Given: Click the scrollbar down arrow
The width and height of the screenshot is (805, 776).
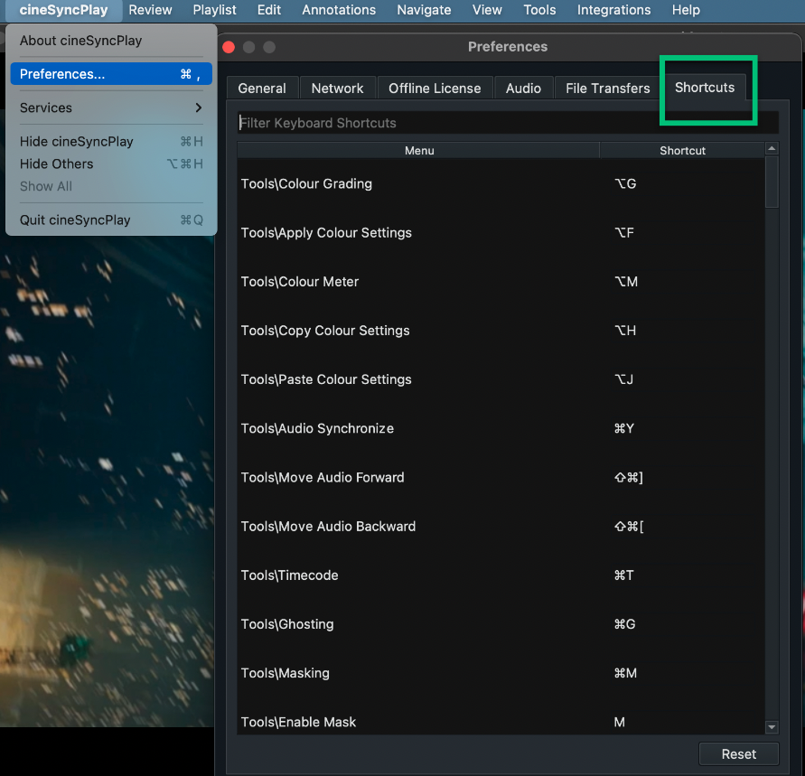Looking at the screenshot, I should [771, 727].
